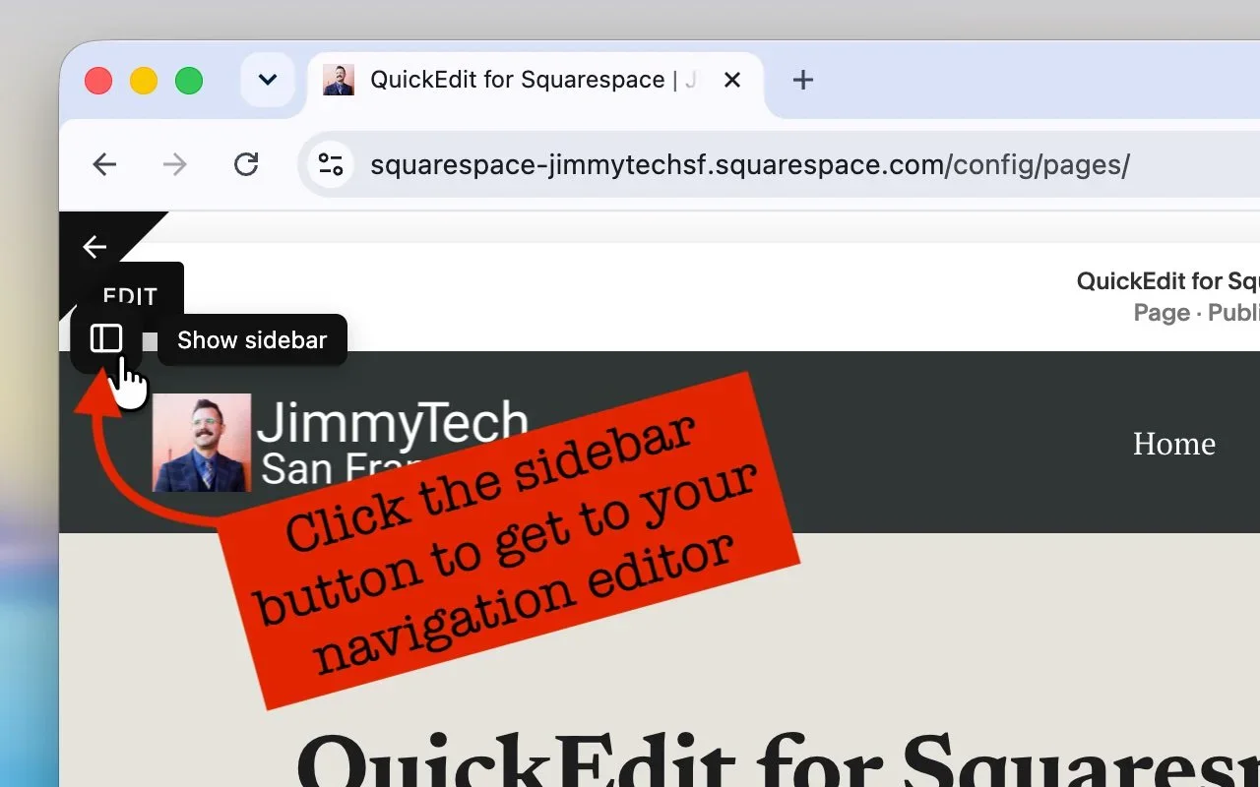Image resolution: width=1260 pixels, height=787 pixels.
Task: Reload the page
Action: (246, 165)
